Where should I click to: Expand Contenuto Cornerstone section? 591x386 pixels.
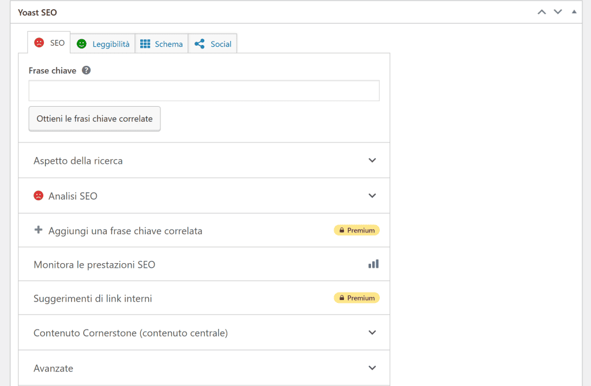(204, 332)
